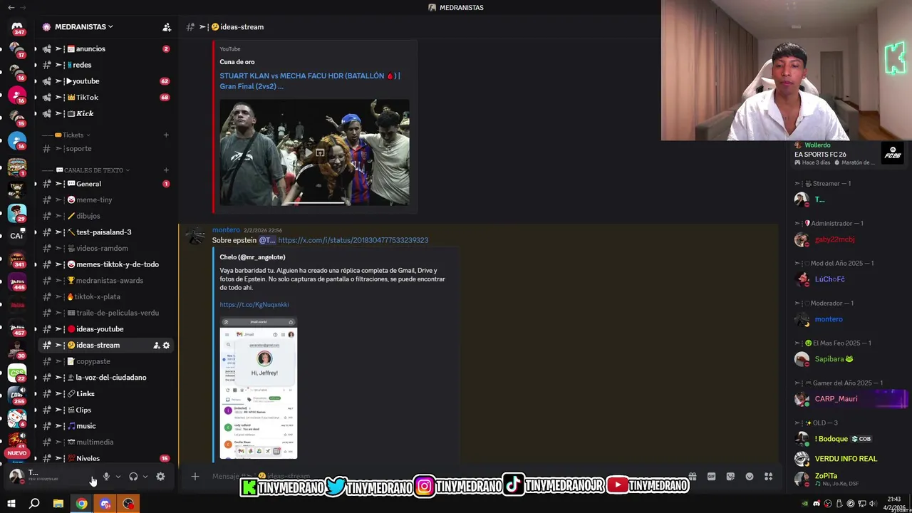
Task: Click montero's username on the message
Action: 226,230
